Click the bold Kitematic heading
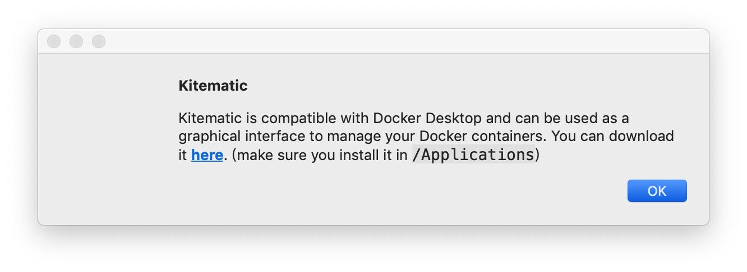The width and height of the screenshot is (747, 272). click(x=213, y=86)
